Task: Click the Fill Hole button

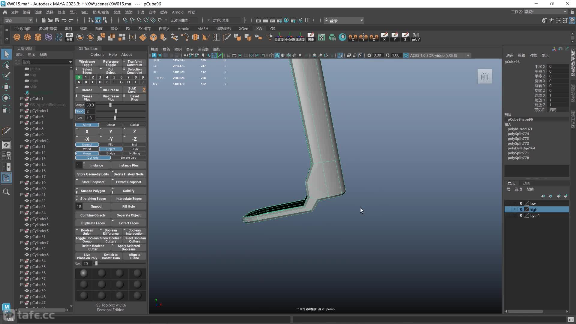Action: click(129, 206)
